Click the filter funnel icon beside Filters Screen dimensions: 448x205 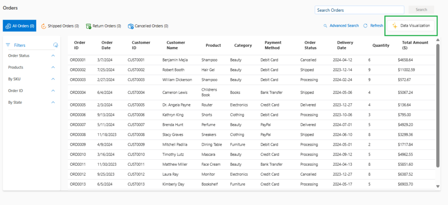point(8,45)
